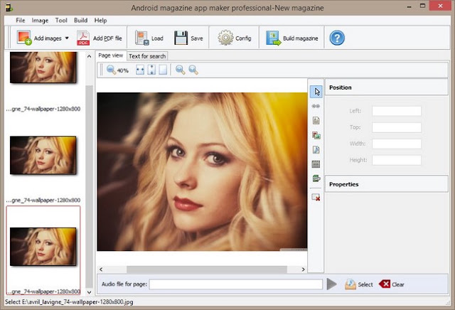
Task: Open the Build menu
Action: click(80, 21)
